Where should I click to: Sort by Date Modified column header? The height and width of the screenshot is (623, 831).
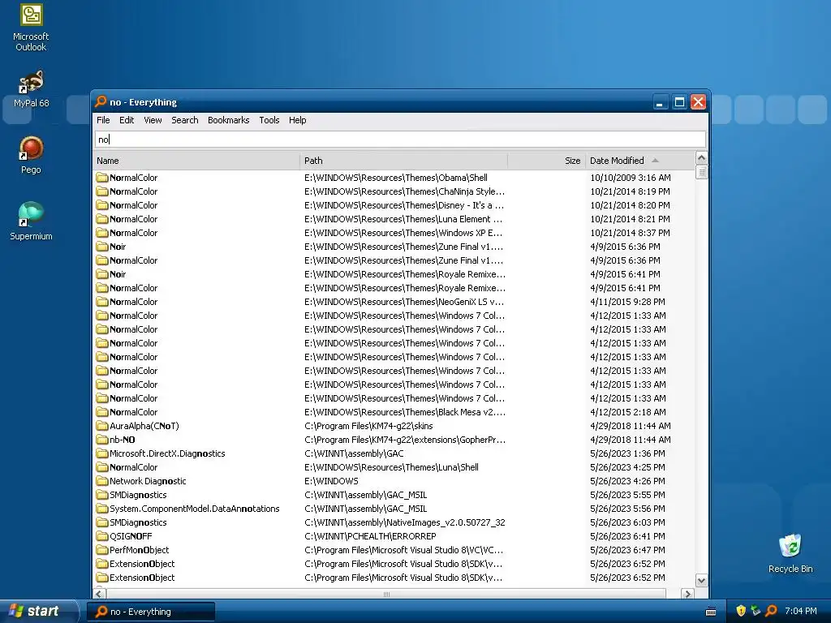pyautogui.click(x=639, y=161)
